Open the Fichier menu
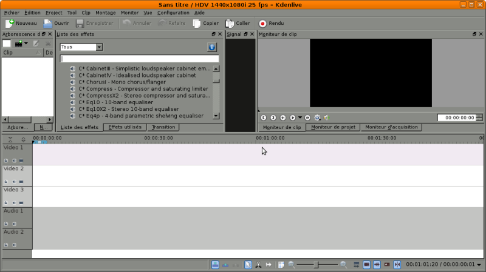 12,13
